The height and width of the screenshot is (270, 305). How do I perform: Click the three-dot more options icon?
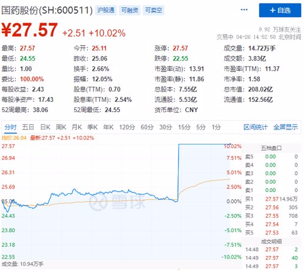(x=244, y=10)
